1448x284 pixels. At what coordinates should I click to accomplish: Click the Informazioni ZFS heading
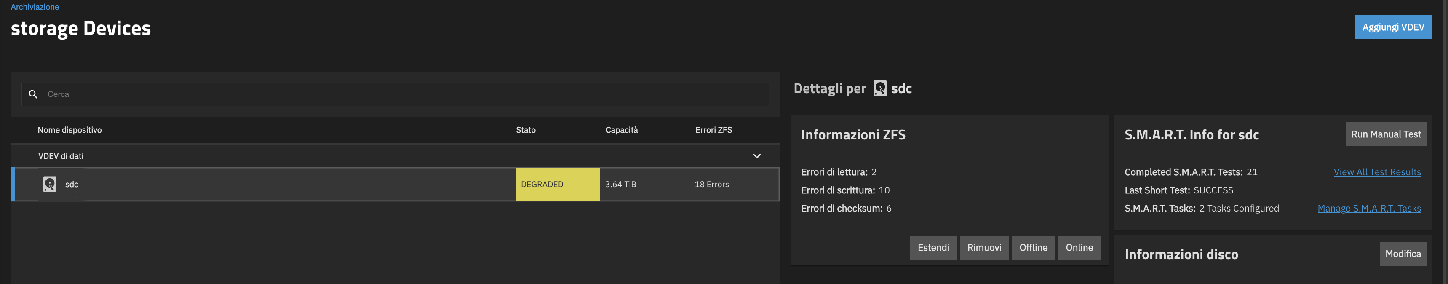[853, 135]
